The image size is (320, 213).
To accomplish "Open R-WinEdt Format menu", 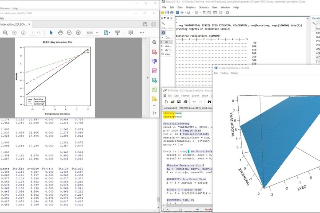I will tap(185, 96).
